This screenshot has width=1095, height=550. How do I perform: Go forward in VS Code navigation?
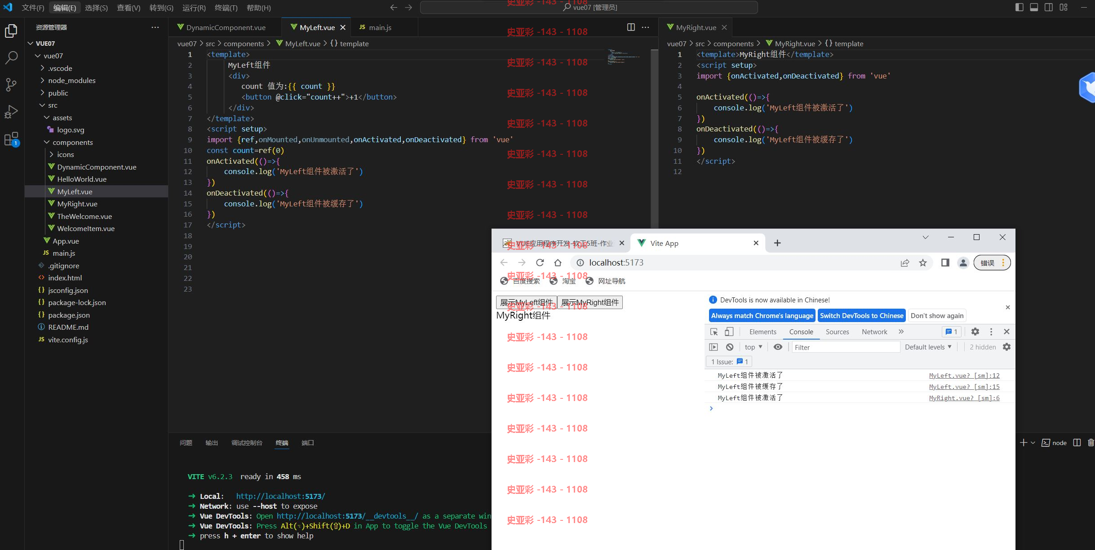tap(408, 8)
